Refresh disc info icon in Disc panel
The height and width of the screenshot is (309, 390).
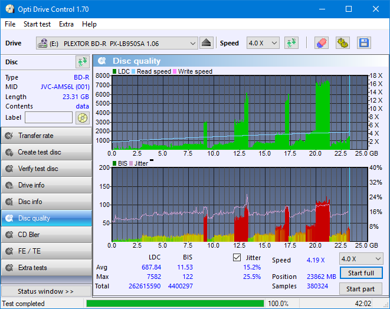(83, 62)
